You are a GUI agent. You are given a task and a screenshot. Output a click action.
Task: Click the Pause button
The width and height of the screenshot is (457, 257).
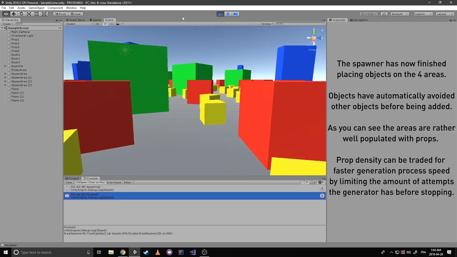[228, 14]
